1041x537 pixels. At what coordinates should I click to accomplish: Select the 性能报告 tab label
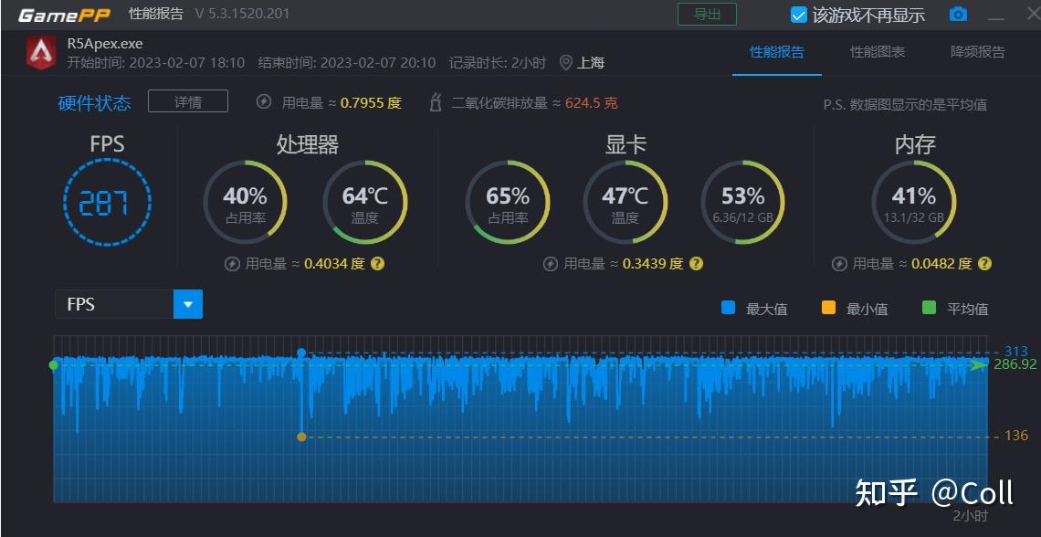click(777, 53)
